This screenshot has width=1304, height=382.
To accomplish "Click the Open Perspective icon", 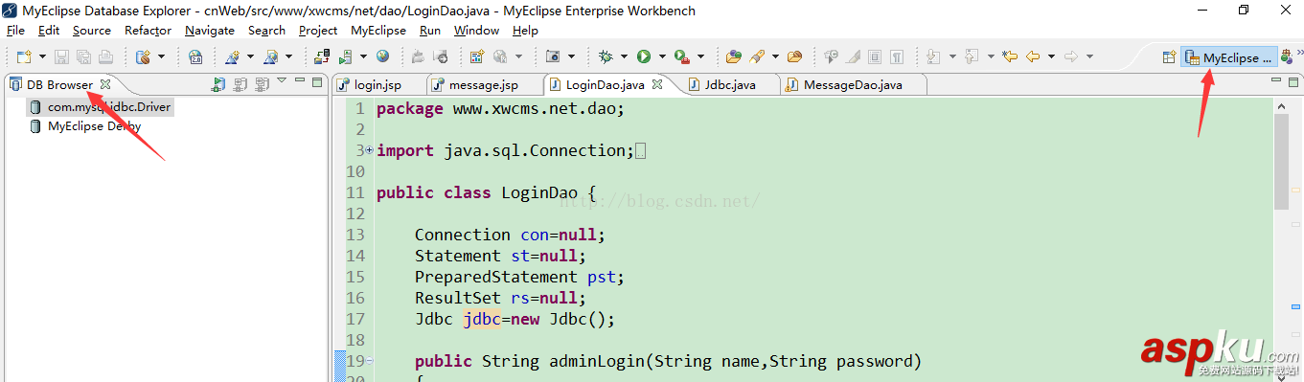I will click(x=1169, y=57).
